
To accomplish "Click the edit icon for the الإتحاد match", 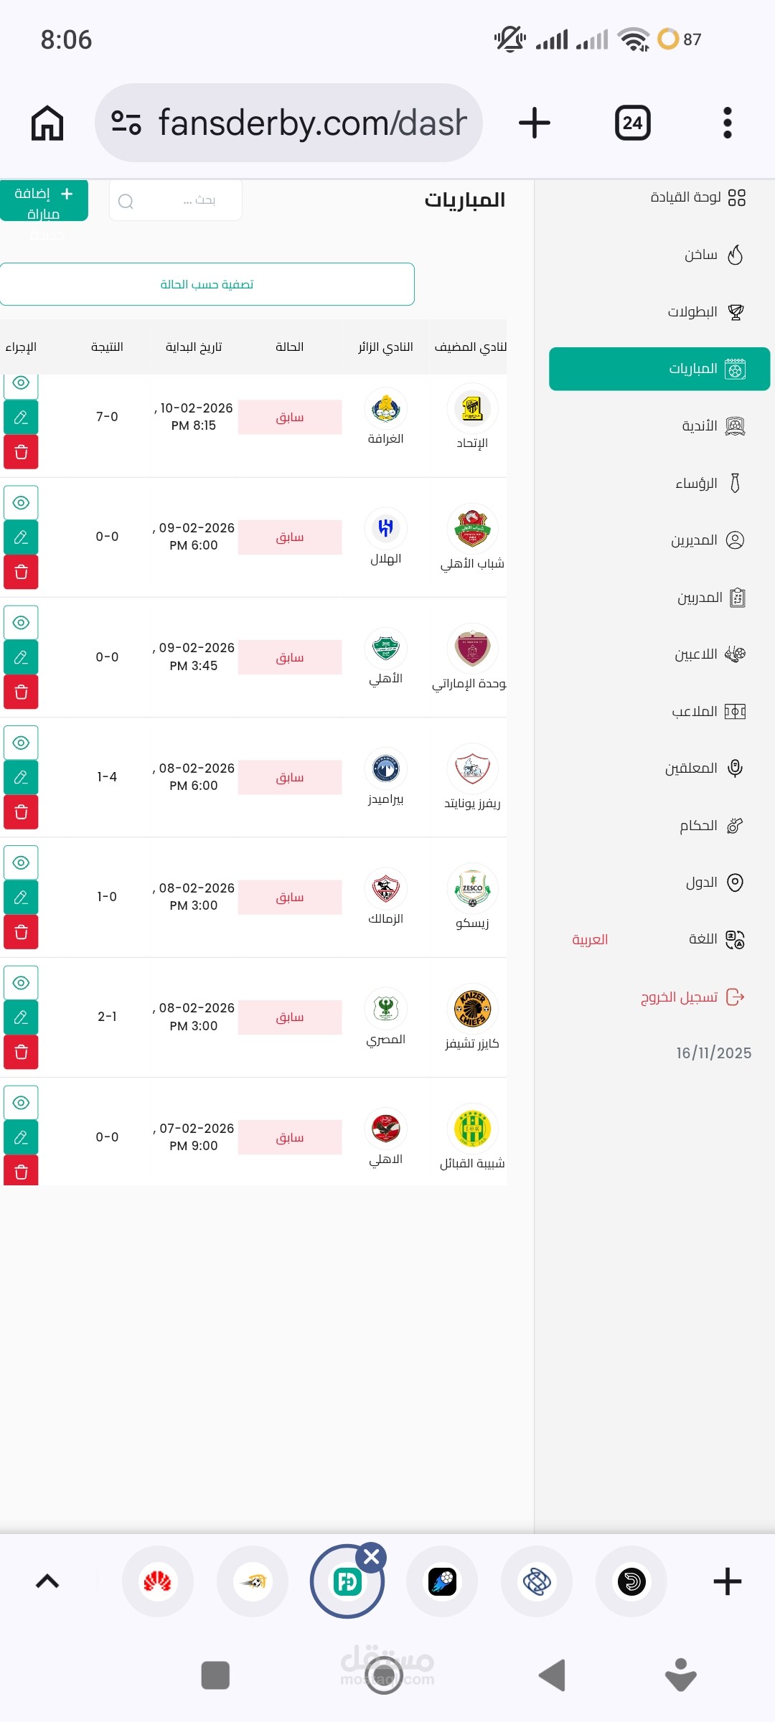I will pyautogui.click(x=21, y=417).
